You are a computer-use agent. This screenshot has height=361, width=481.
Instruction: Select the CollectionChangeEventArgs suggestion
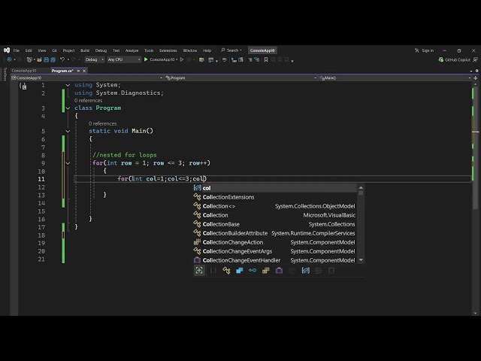(x=274, y=251)
